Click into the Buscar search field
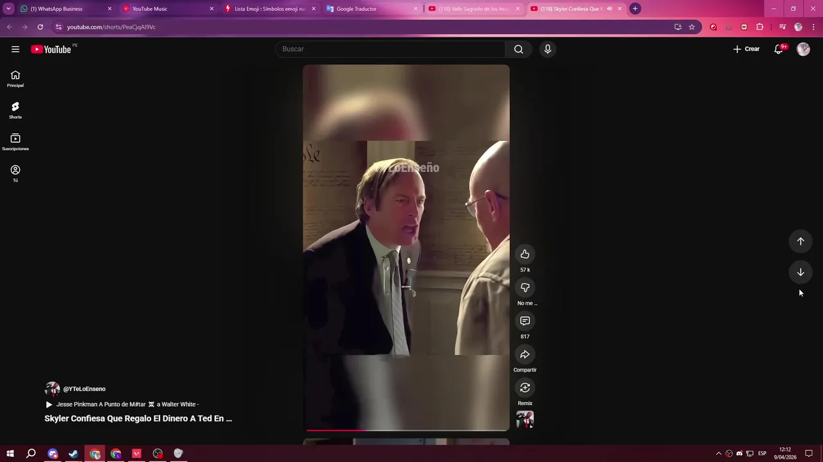The height and width of the screenshot is (462, 823). click(391, 49)
